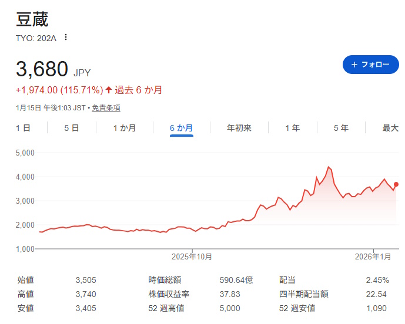
Task: Select the 最大 time range tab
Action: click(390, 128)
